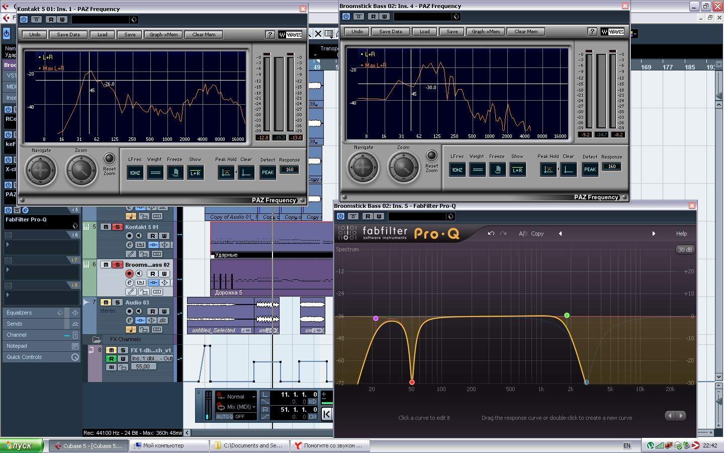Click Peak Hold icon in Broomstick Bass PAZ
724x453 pixels.
pos(548,170)
